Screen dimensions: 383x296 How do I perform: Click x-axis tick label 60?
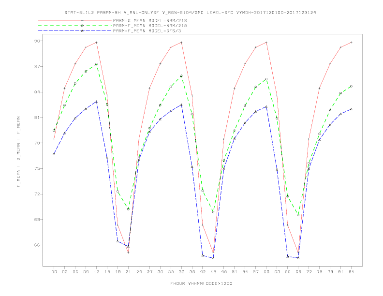(x=266, y=272)
